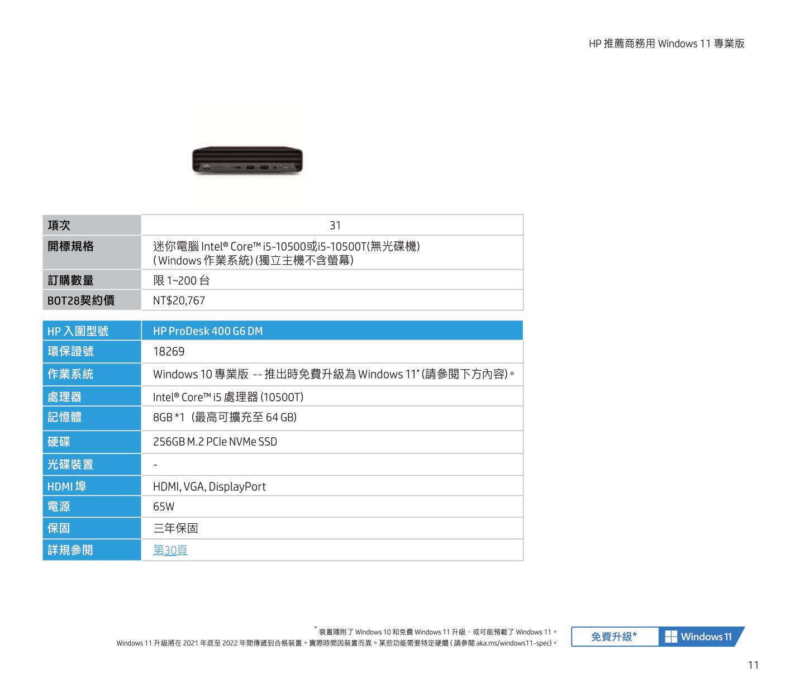Image resolution: width=785 pixels, height=693 pixels.
Task: Click the page number 11
Action: coord(753,665)
